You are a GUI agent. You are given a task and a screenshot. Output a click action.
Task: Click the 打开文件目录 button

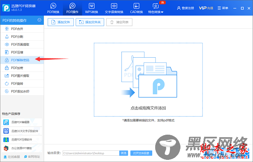pyautogui.click(x=141, y=153)
